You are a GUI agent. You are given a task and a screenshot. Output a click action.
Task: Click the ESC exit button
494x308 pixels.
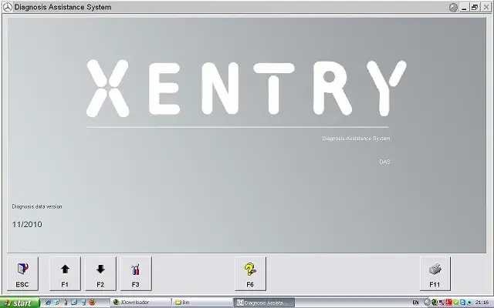(x=22, y=274)
